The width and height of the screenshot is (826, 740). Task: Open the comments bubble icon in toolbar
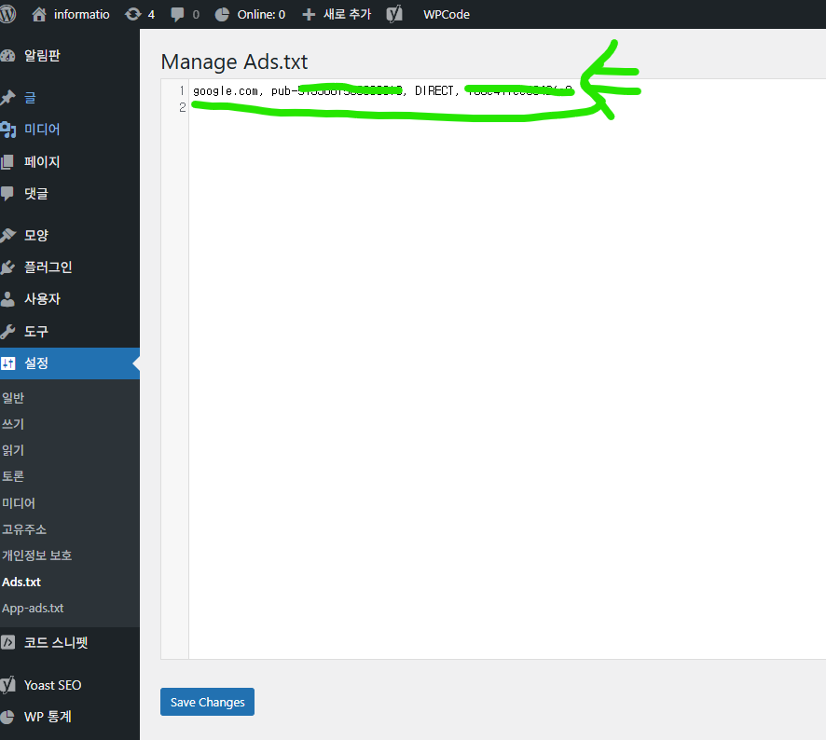[178, 14]
